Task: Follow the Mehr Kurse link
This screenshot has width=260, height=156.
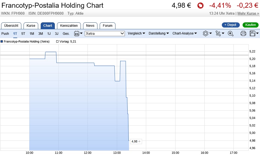Action: click(248, 13)
